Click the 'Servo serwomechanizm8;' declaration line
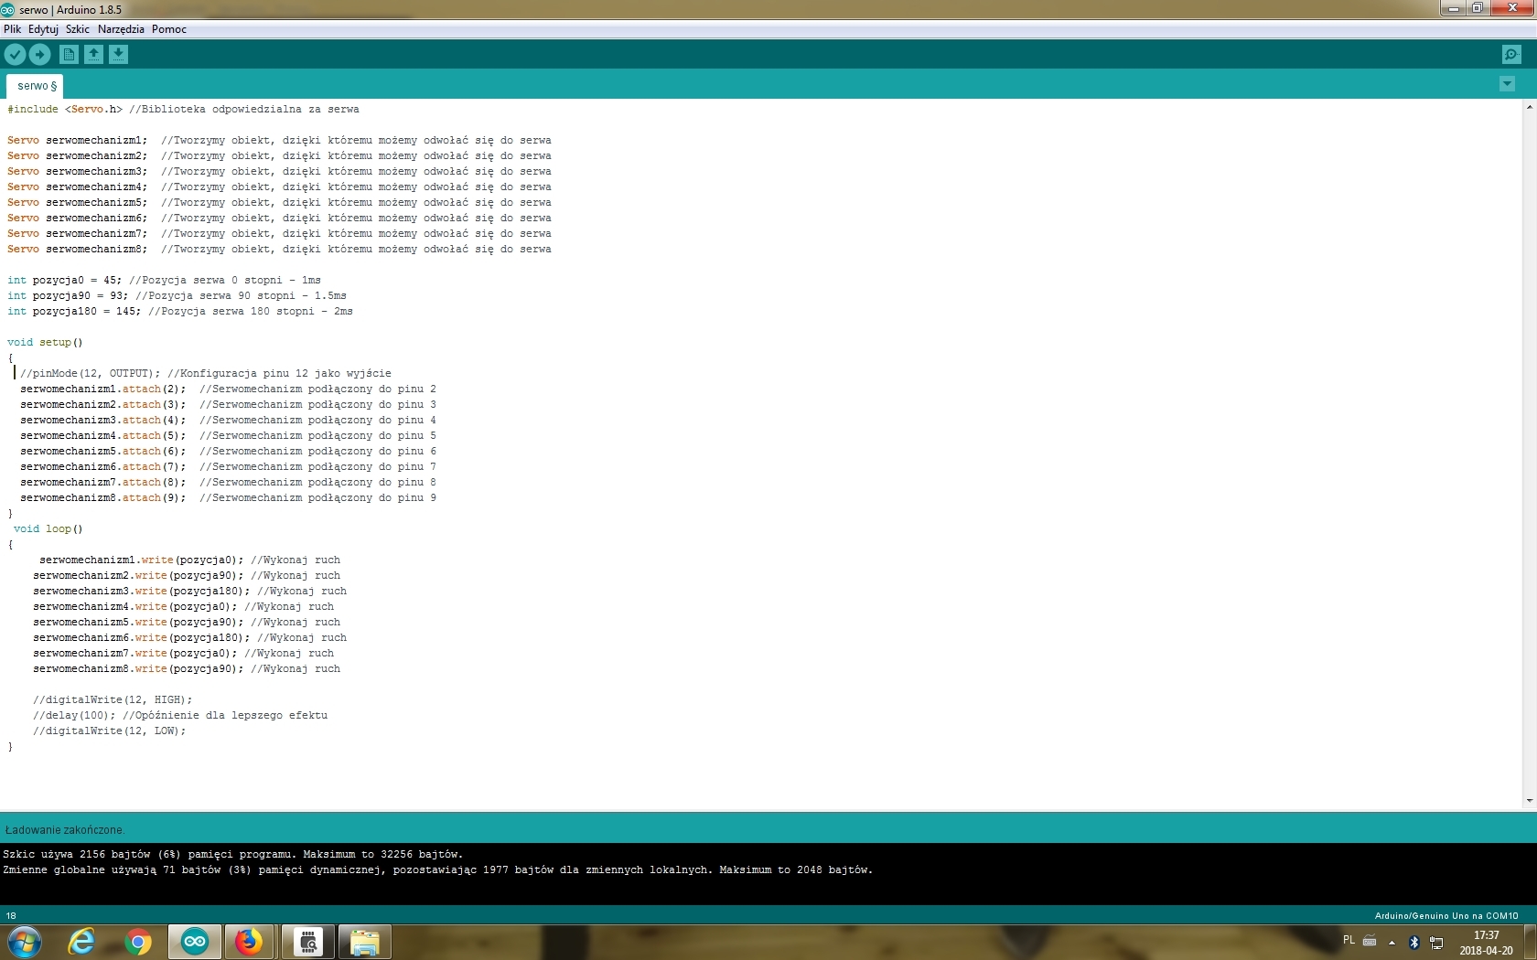1537x960 pixels. click(279, 250)
